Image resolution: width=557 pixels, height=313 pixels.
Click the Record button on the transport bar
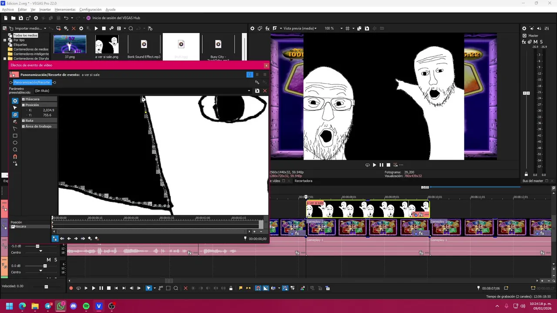pos(71,288)
